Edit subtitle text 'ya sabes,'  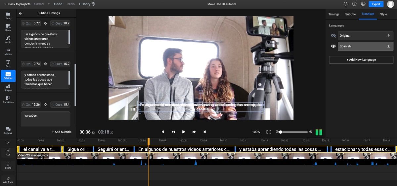pyautogui.click(x=46, y=119)
